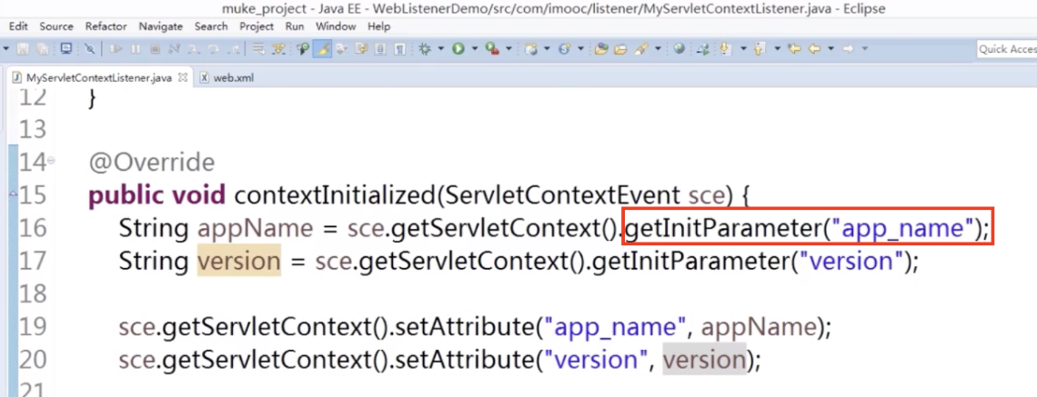Click the Step Over icon
This screenshot has height=397, width=1037.
click(213, 49)
